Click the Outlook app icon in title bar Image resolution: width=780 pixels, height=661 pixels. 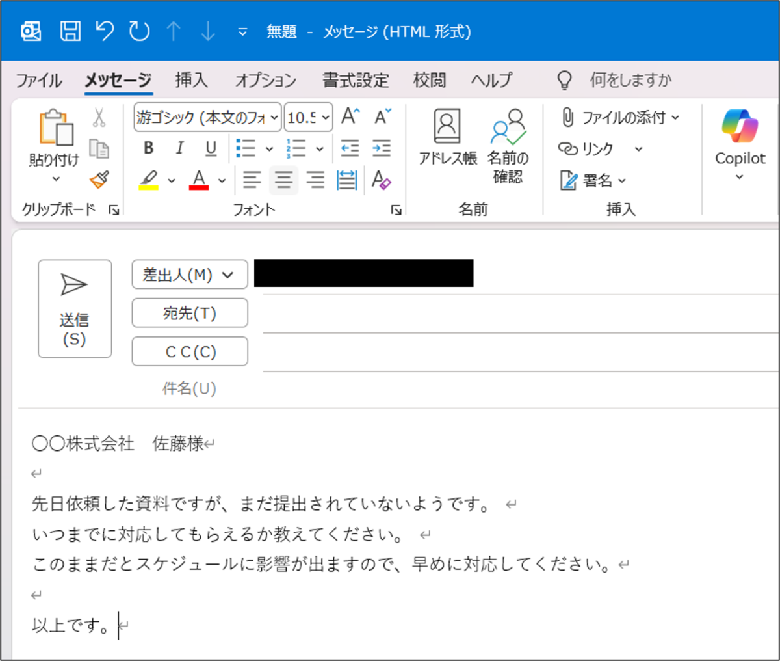coord(31,31)
